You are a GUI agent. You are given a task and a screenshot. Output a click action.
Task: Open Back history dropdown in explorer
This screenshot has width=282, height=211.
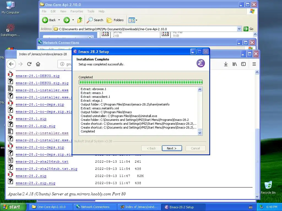tap(59, 20)
